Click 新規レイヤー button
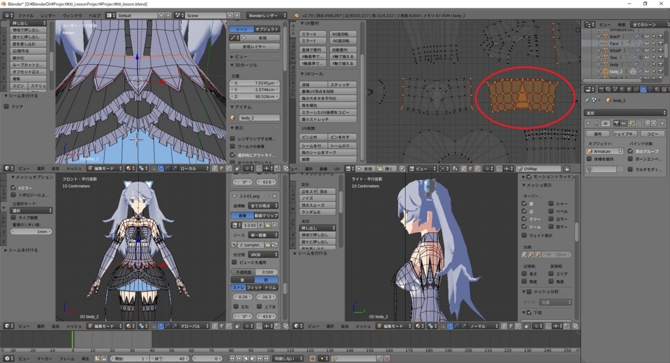The image size is (670, 363). pyautogui.click(x=255, y=46)
